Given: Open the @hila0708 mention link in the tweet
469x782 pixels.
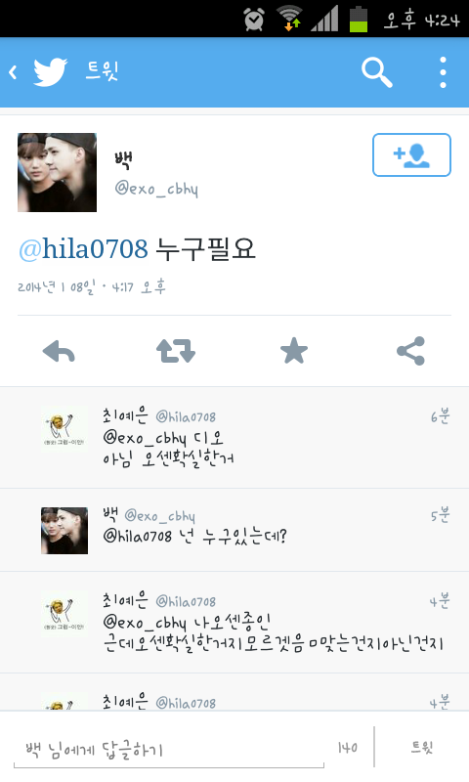Looking at the screenshot, I should coord(83,248).
